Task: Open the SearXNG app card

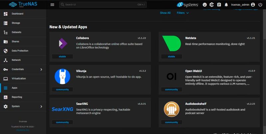Action: pyautogui.click(x=100, y=111)
